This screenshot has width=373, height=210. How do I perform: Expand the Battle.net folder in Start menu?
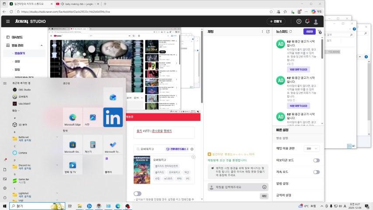(x=57, y=137)
